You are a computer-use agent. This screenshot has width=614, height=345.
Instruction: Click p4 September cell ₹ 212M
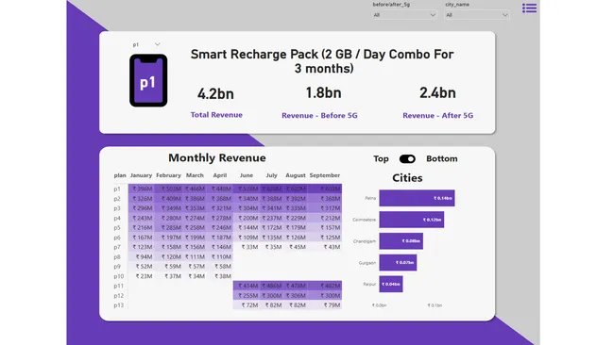point(325,218)
